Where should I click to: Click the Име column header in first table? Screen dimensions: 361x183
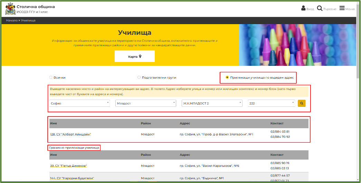[x=54, y=123]
